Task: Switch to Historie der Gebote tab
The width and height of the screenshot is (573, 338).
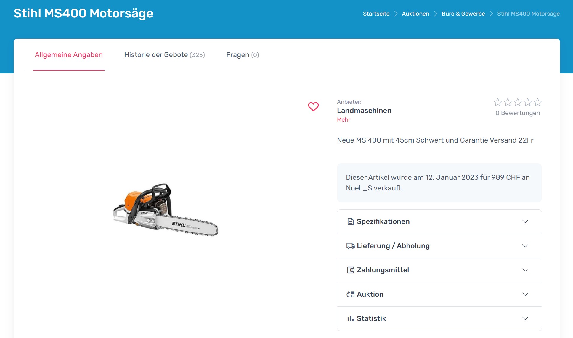Action: (x=164, y=55)
